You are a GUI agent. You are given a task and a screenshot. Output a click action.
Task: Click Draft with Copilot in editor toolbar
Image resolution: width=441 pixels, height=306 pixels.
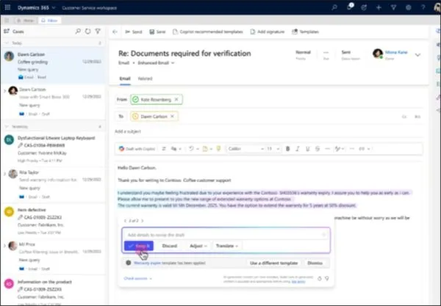137,149
